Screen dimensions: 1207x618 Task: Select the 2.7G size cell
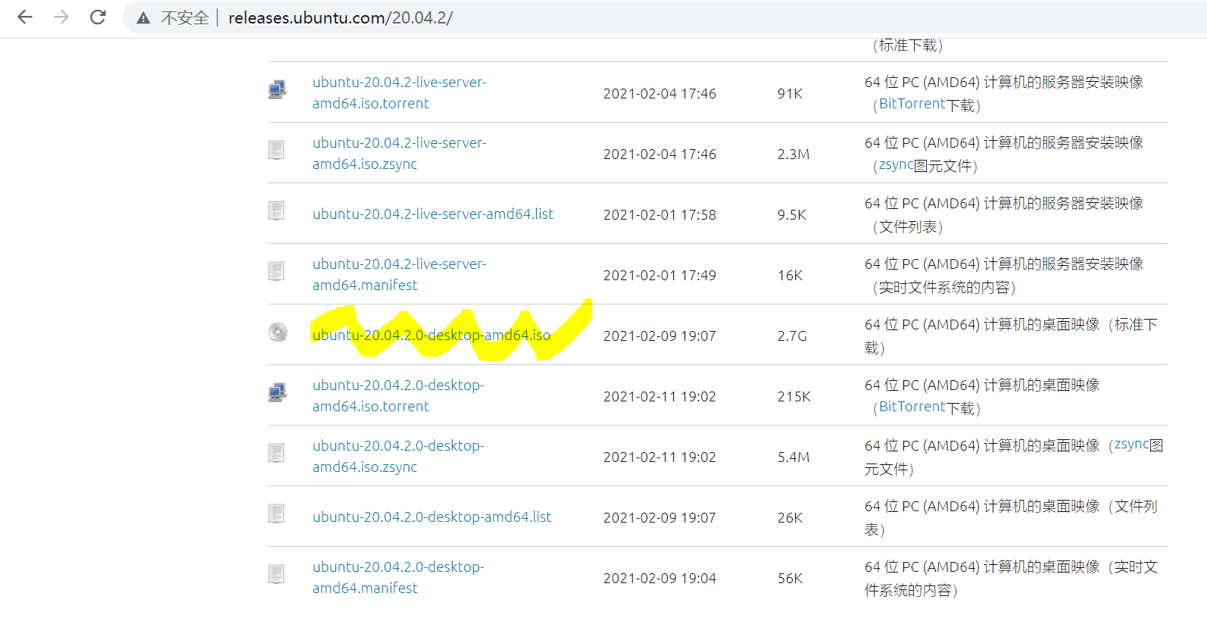click(x=792, y=336)
